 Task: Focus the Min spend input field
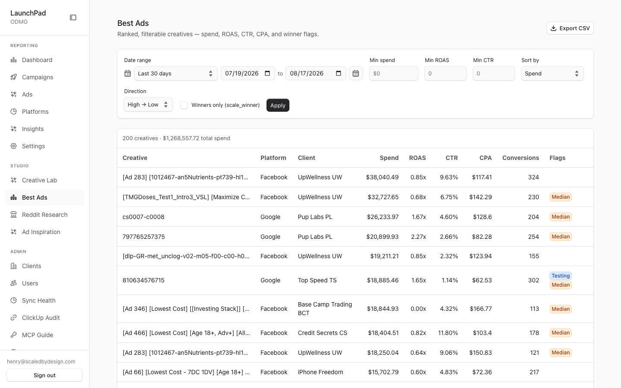[x=394, y=73]
